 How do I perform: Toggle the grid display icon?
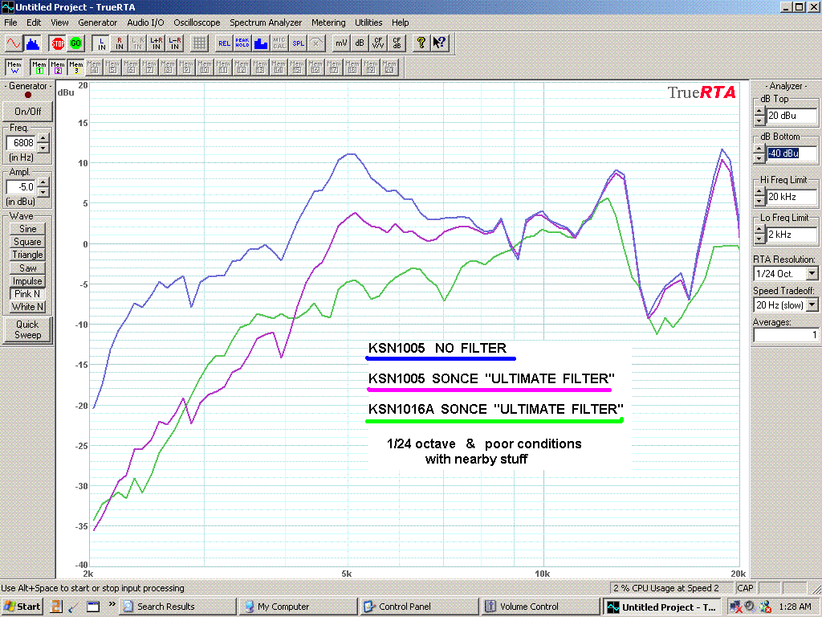(x=199, y=43)
